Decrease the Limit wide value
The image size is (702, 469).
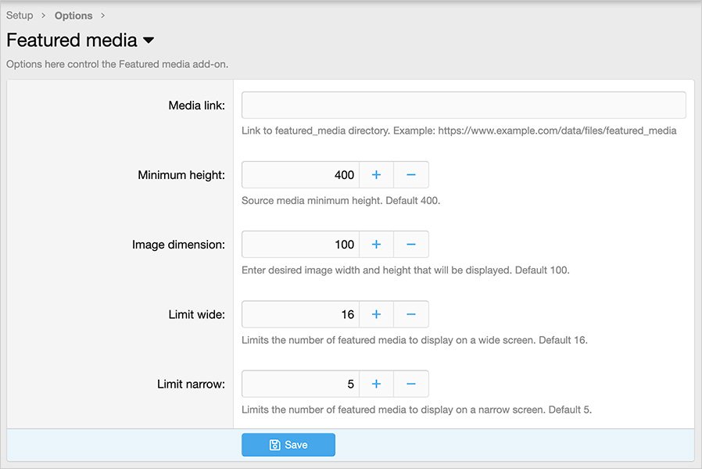tap(411, 314)
